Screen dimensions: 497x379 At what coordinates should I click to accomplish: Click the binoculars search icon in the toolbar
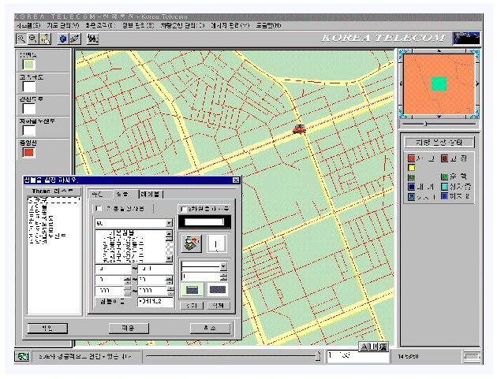click(92, 39)
